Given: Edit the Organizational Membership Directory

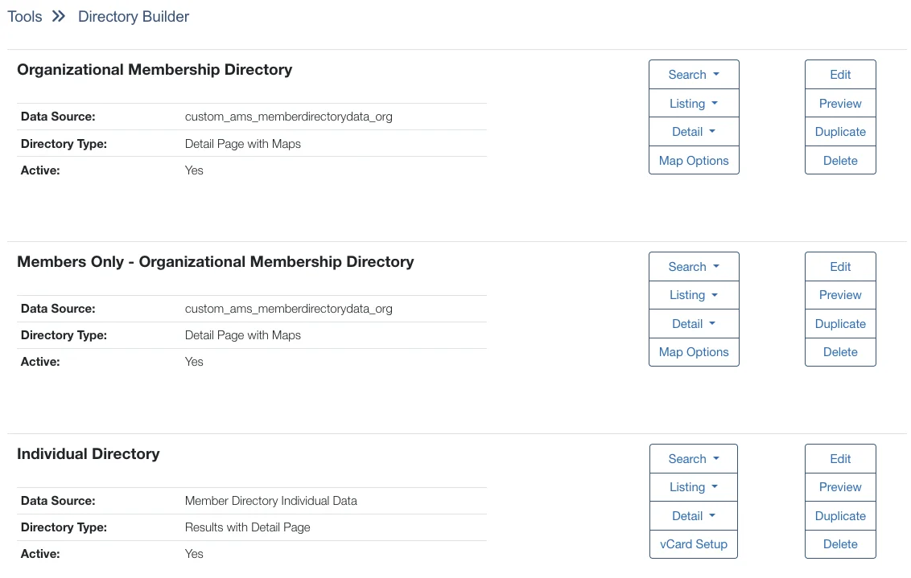Looking at the screenshot, I should click(839, 74).
